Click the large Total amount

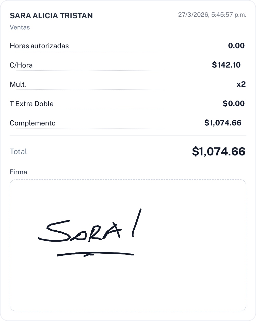click(219, 152)
